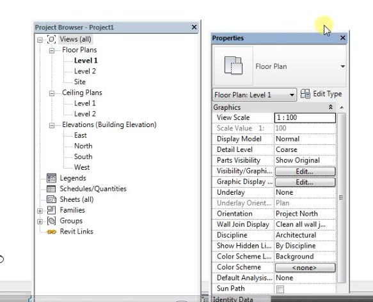Click Edit button for Visibility/Graphics

pyautogui.click(x=305, y=171)
